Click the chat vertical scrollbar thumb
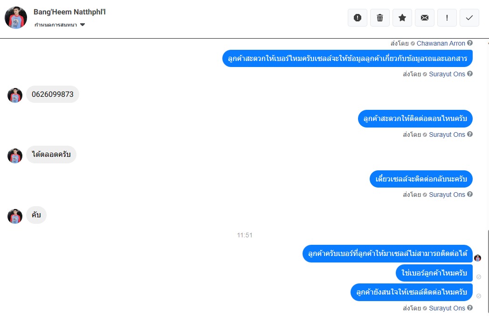This screenshot has width=489, height=316. tap(488, 271)
